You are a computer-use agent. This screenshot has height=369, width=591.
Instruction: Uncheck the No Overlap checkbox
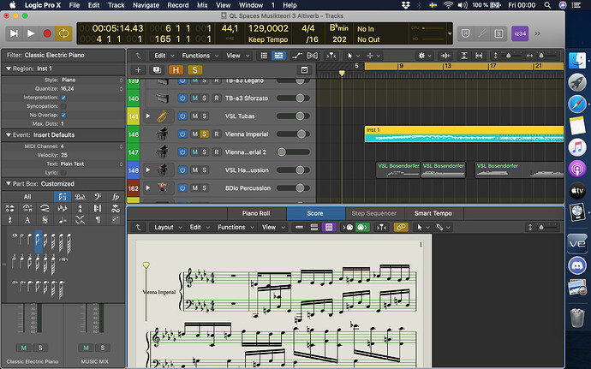coord(63,114)
